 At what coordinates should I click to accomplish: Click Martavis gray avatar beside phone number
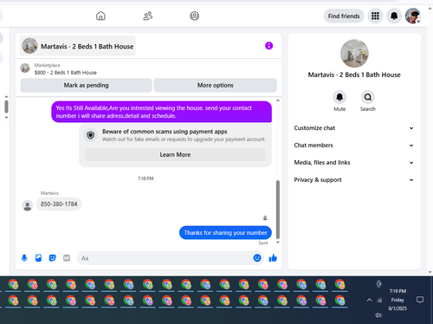28,205
